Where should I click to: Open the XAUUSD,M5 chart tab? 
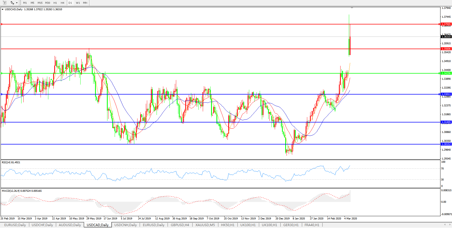tap(205, 225)
